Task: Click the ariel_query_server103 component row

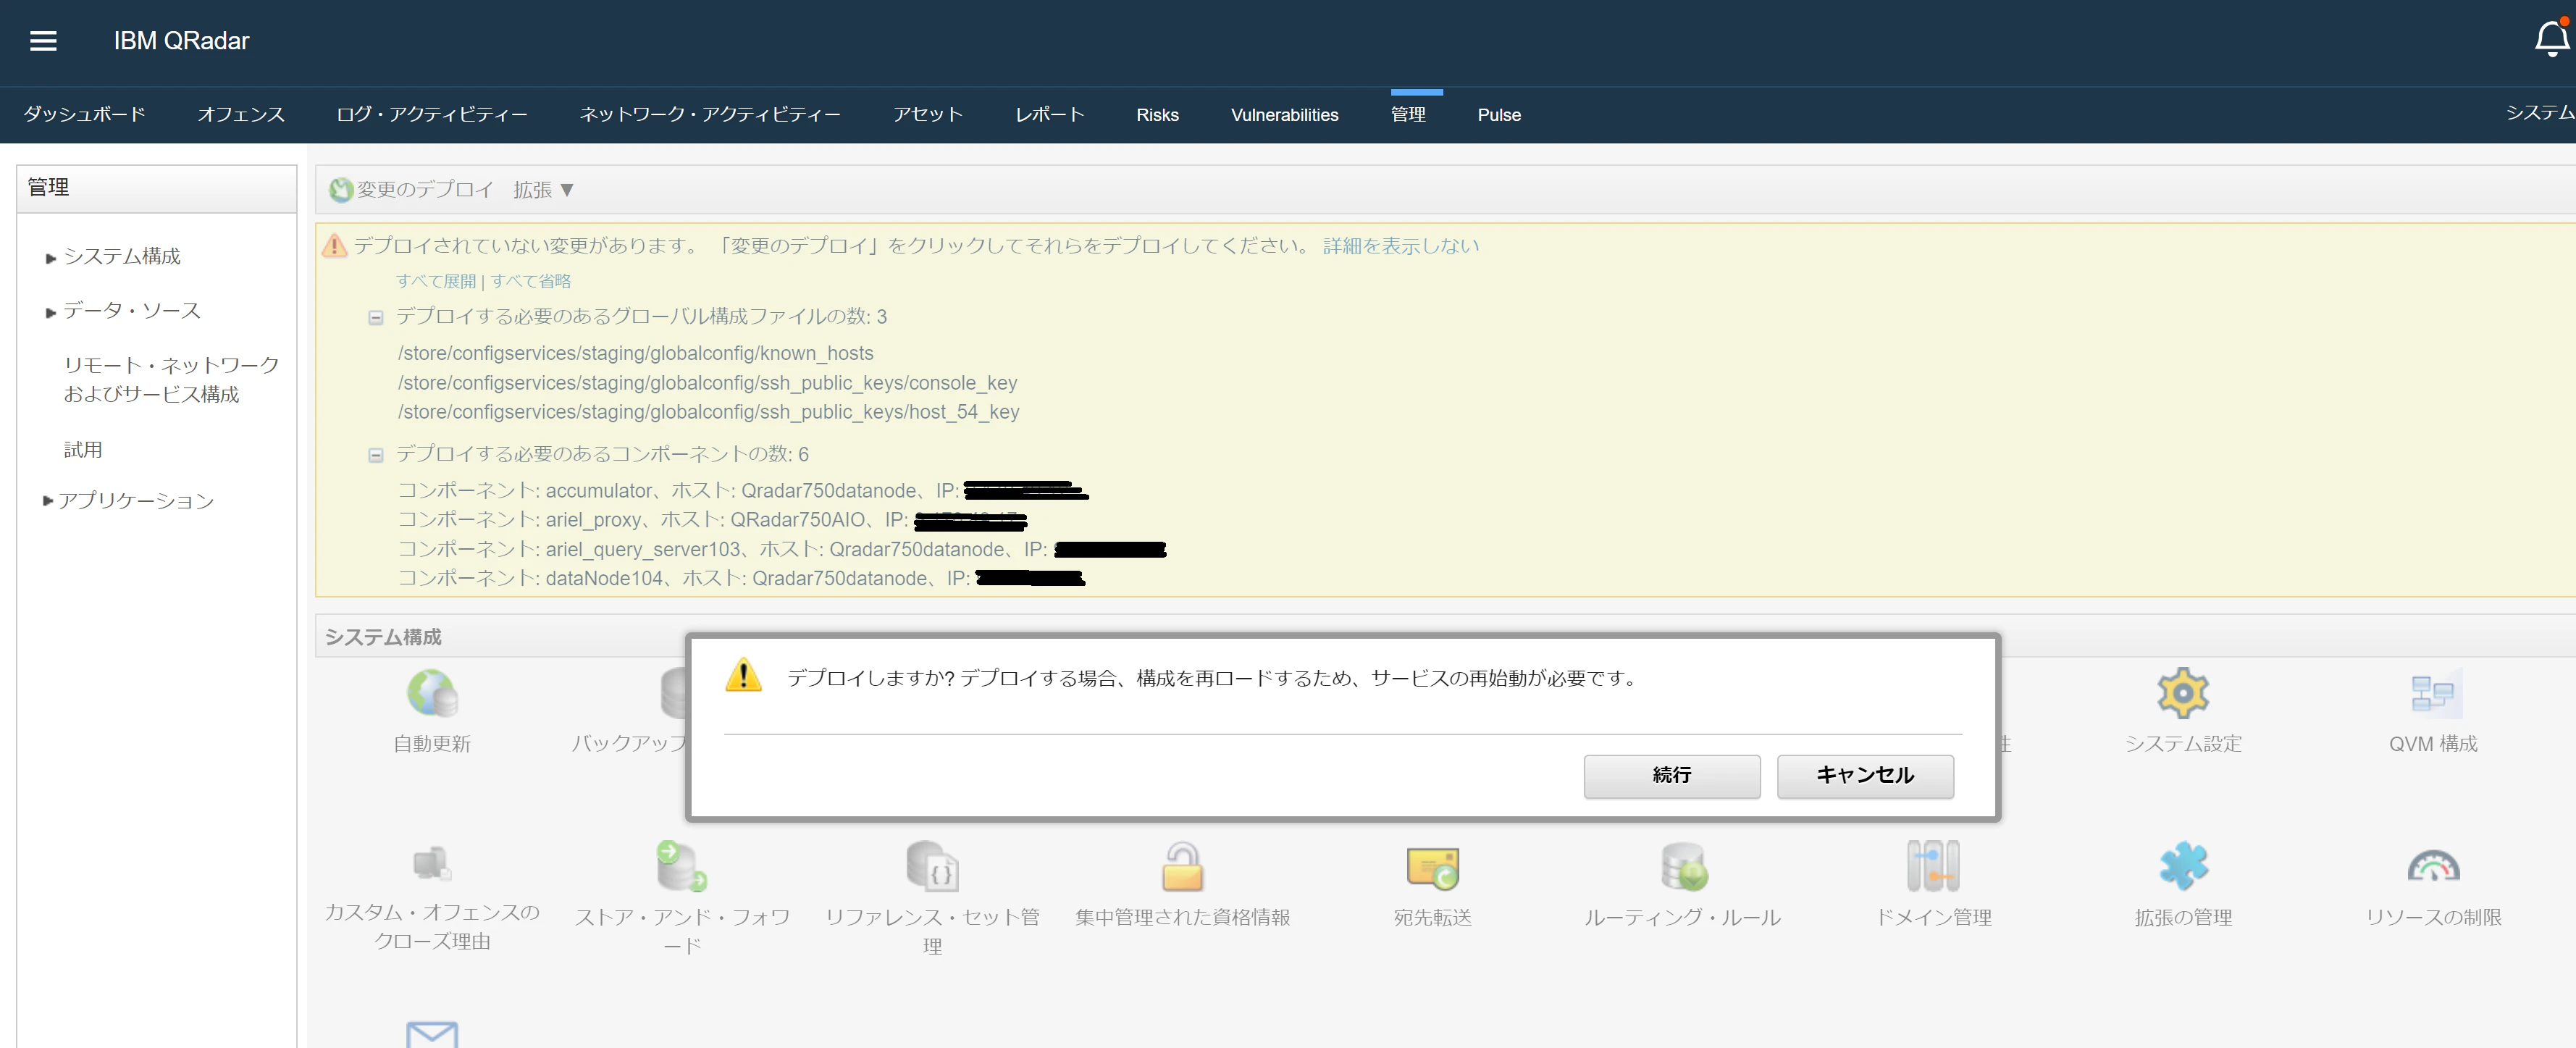Action: point(782,548)
